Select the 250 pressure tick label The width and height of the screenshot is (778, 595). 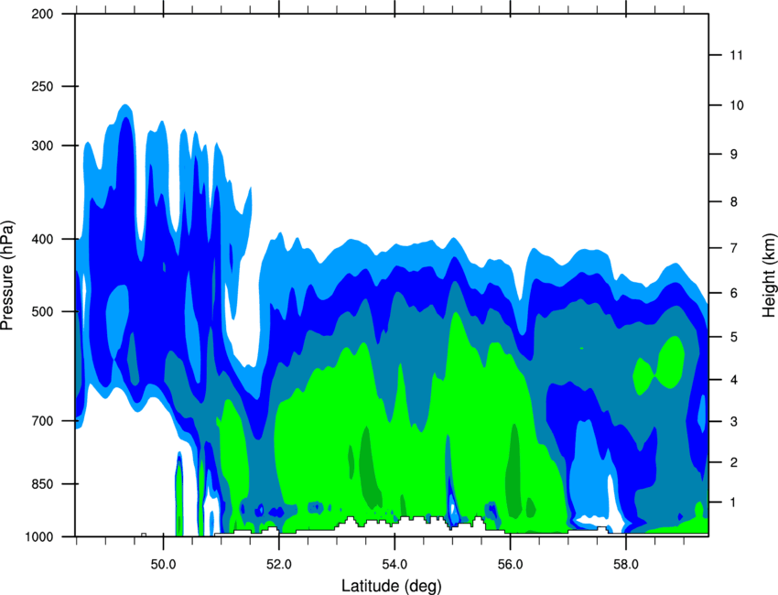42,86
